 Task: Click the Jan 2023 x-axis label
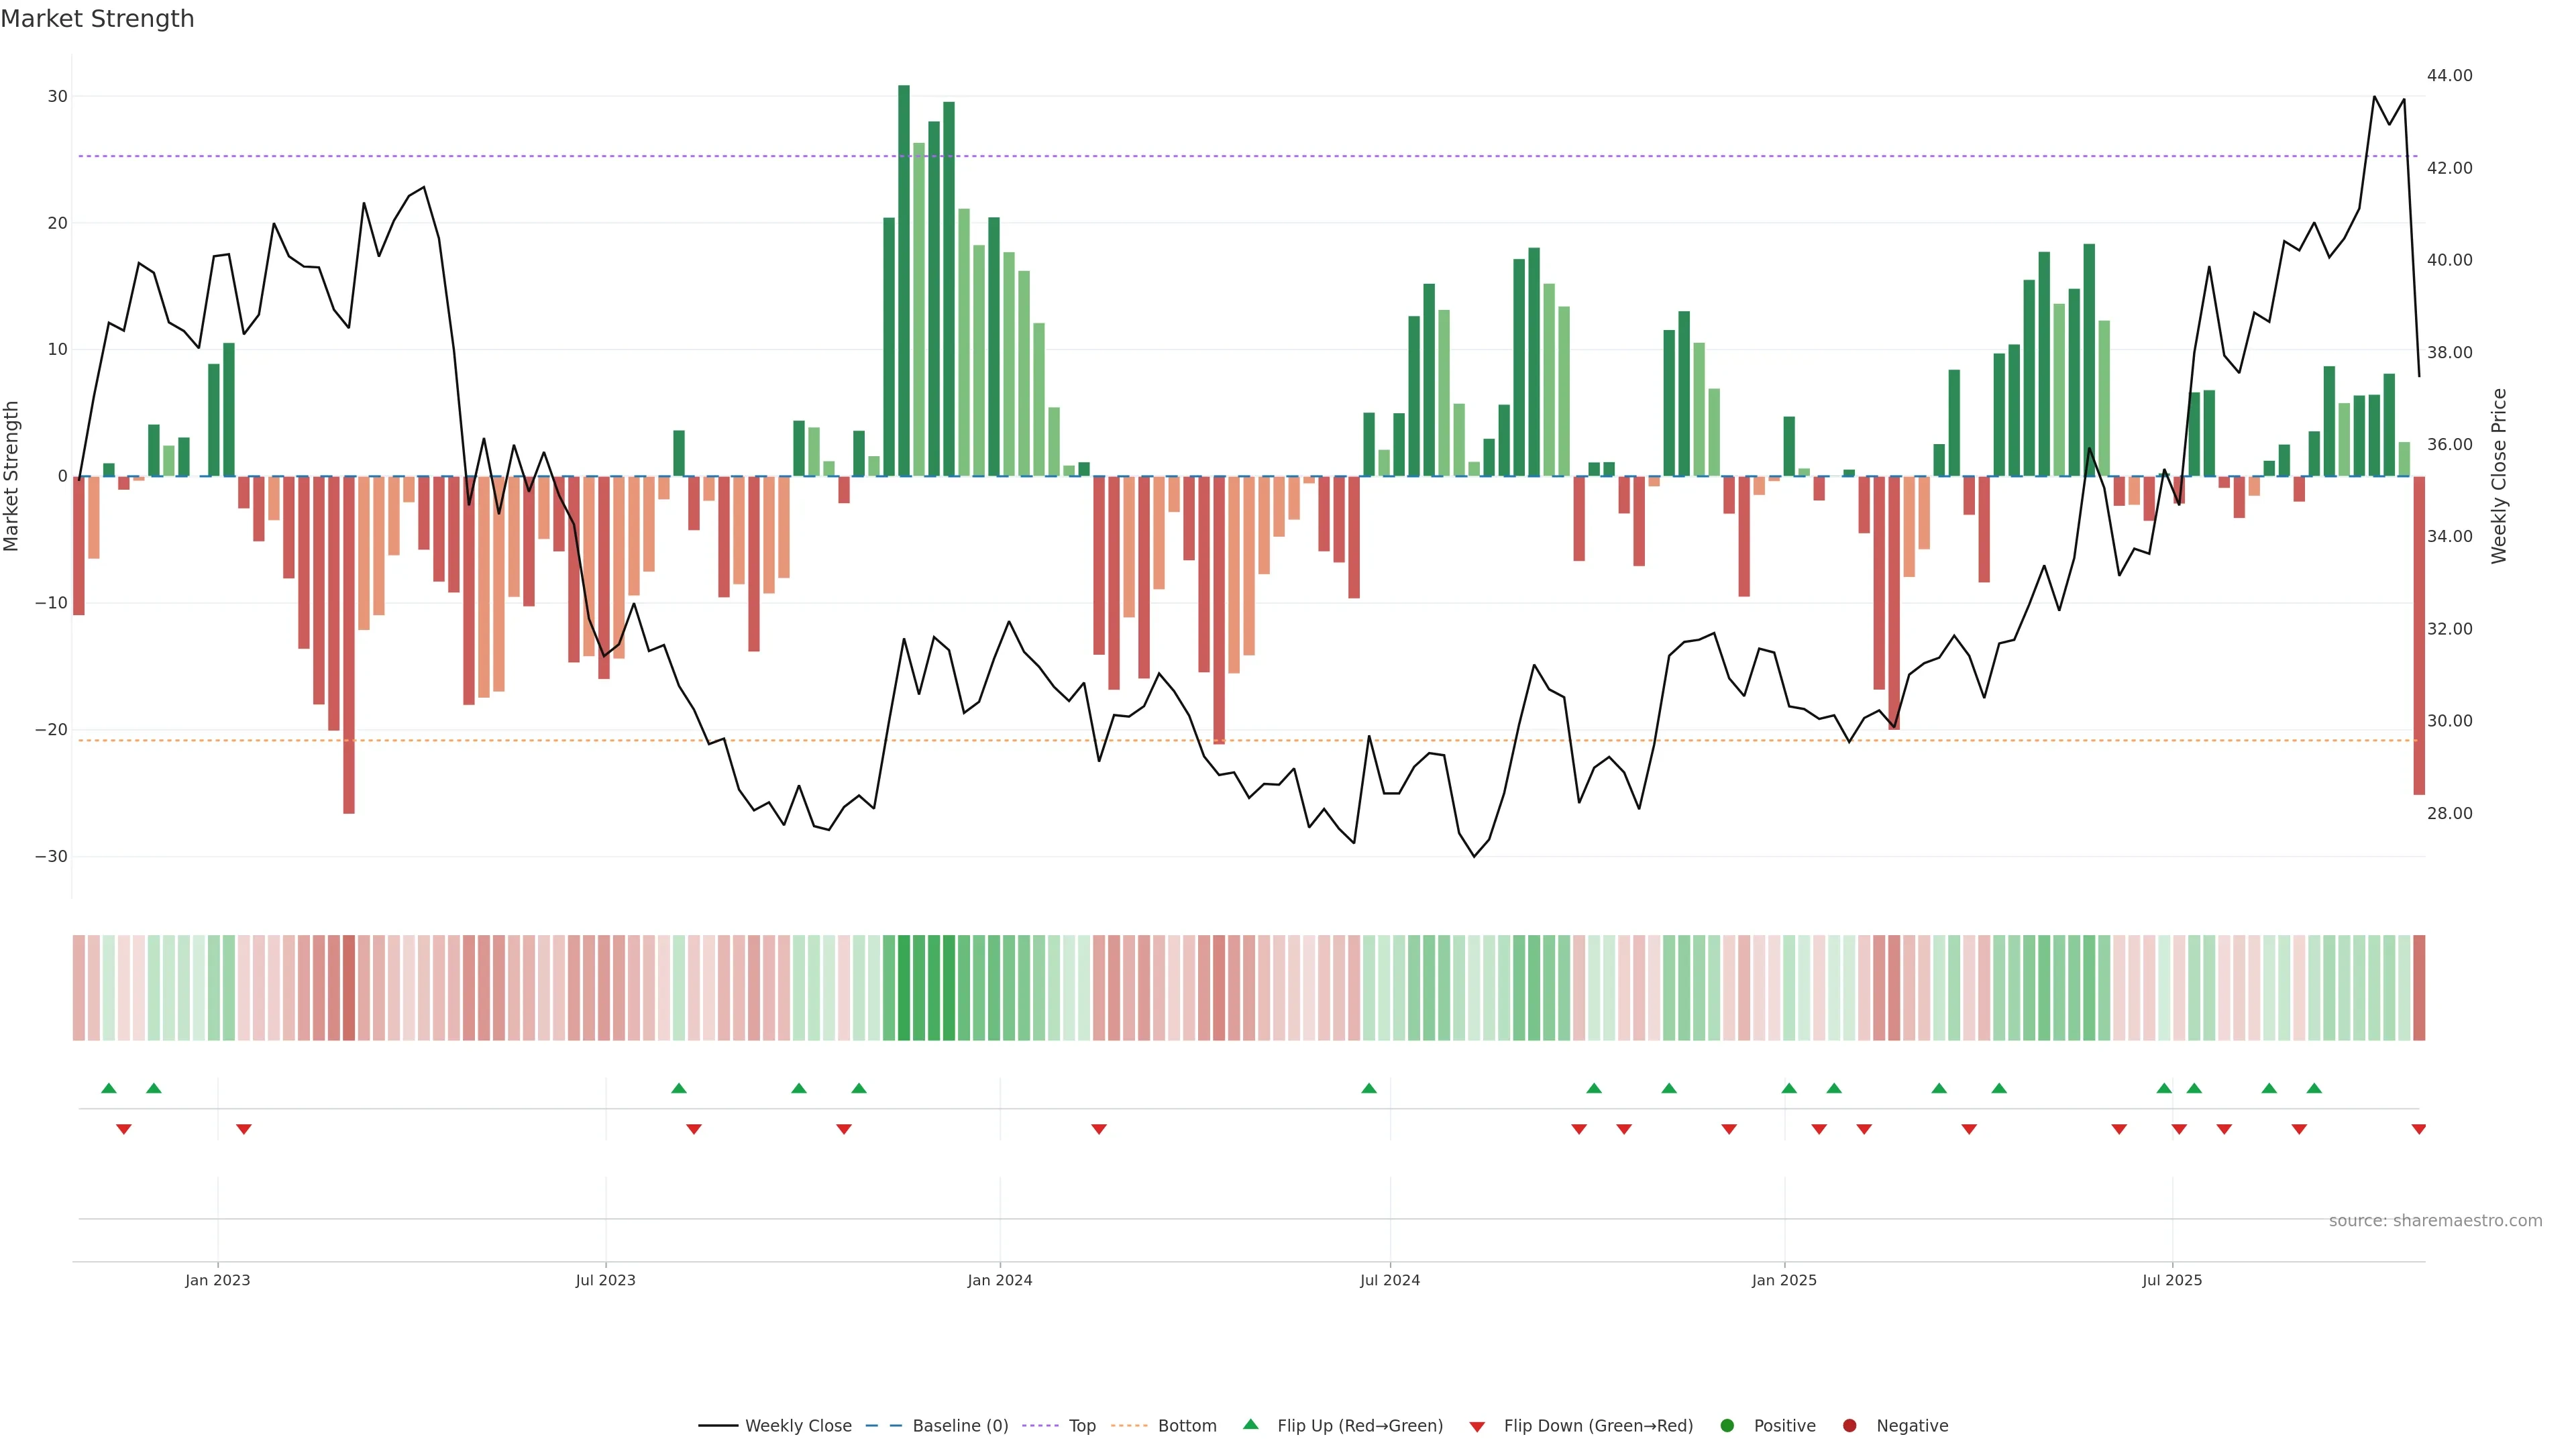pyautogui.click(x=218, y=1280)
